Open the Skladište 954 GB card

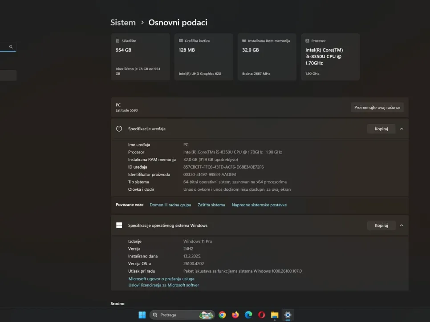pos(140,57)
